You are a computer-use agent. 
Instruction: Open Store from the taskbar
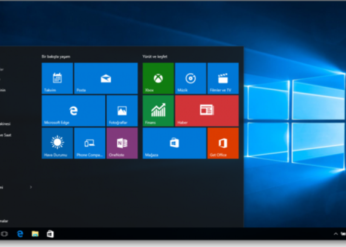pos(50,234)
